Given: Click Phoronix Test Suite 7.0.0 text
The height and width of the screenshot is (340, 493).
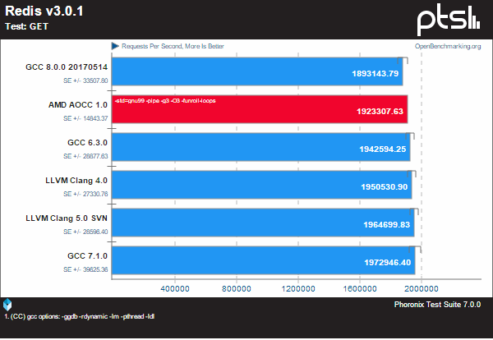Looking at the screenshot, I should coord(437,305).
